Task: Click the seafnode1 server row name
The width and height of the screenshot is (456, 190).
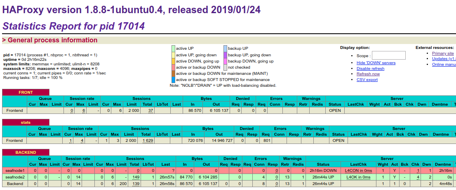Action: 15,171
